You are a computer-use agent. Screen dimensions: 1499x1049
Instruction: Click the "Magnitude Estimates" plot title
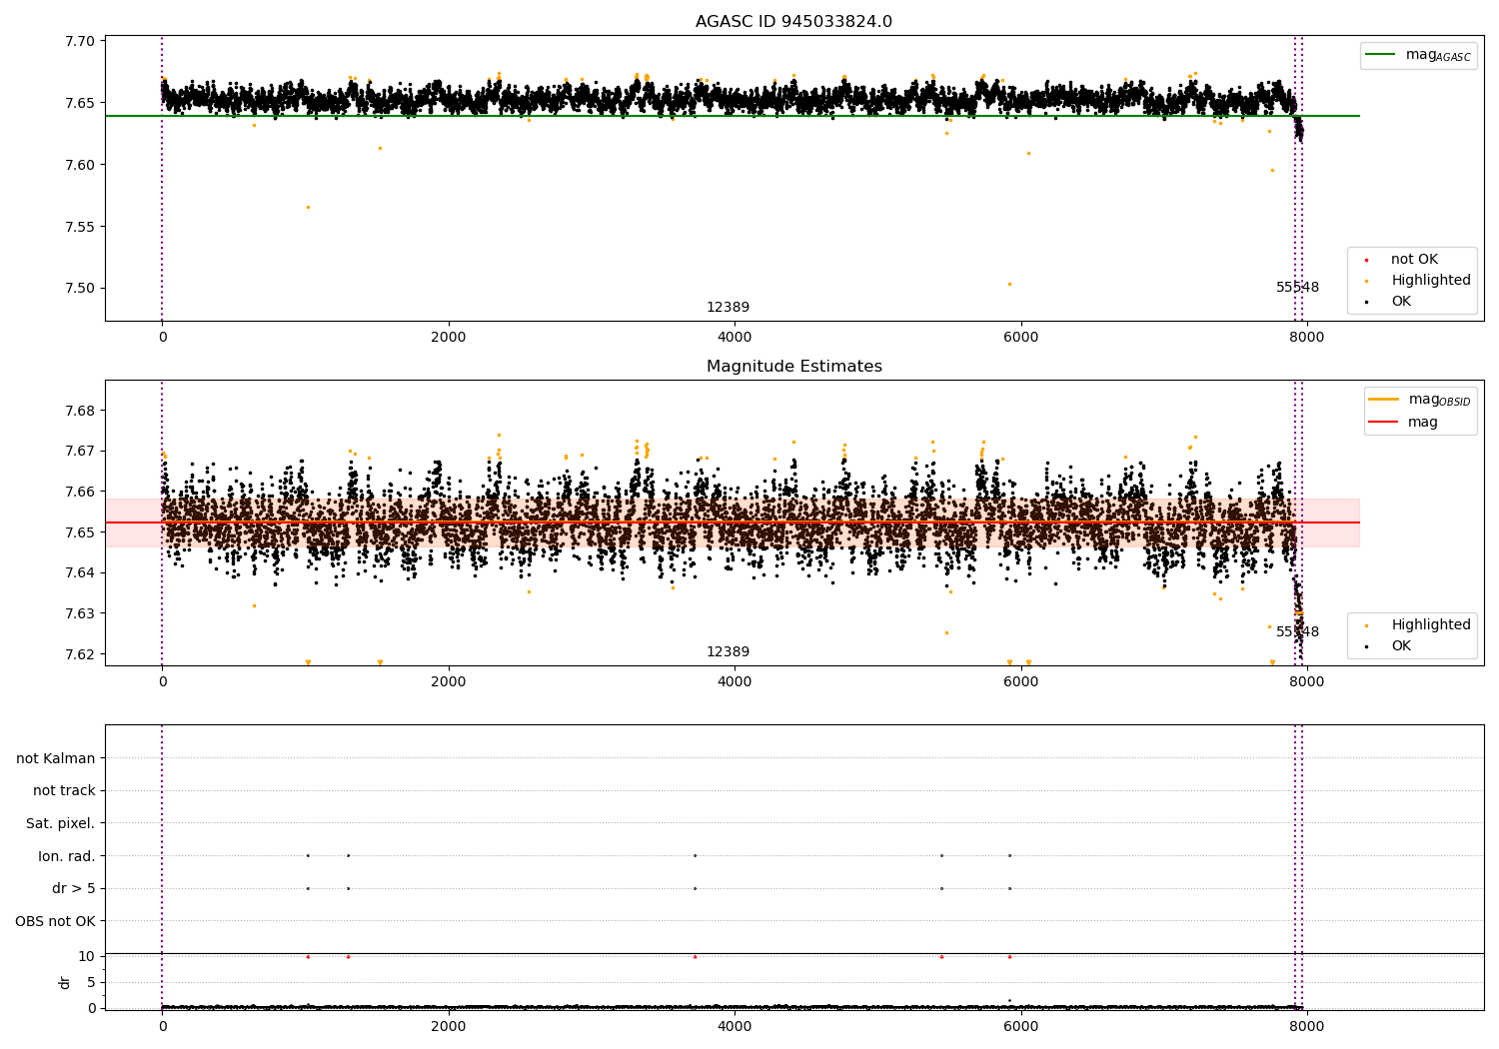793,367
